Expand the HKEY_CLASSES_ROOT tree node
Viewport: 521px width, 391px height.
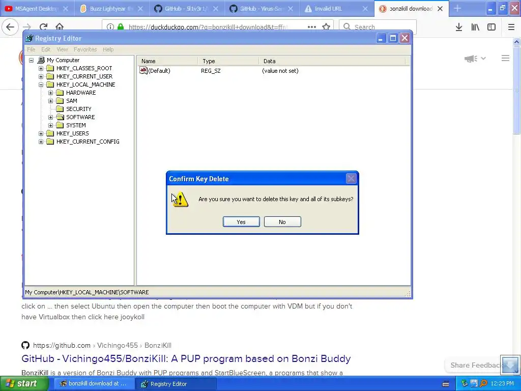pos(41,69)
